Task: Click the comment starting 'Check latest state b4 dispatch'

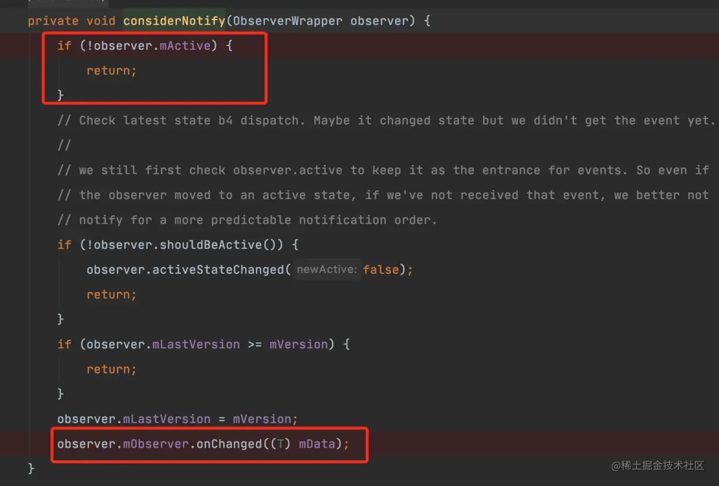Action: coord(386,120)
